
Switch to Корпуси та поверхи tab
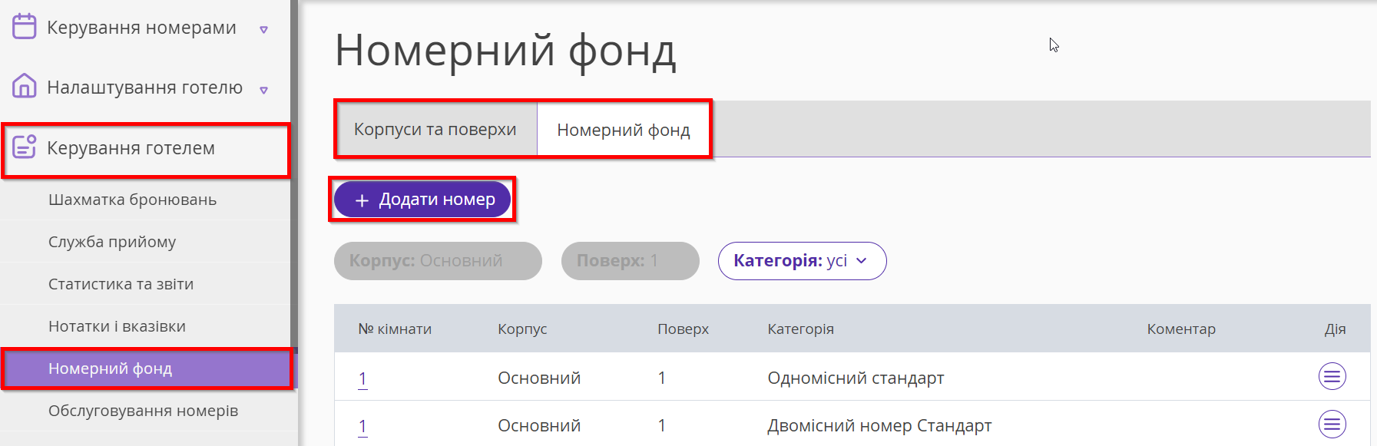click(435, 129)
